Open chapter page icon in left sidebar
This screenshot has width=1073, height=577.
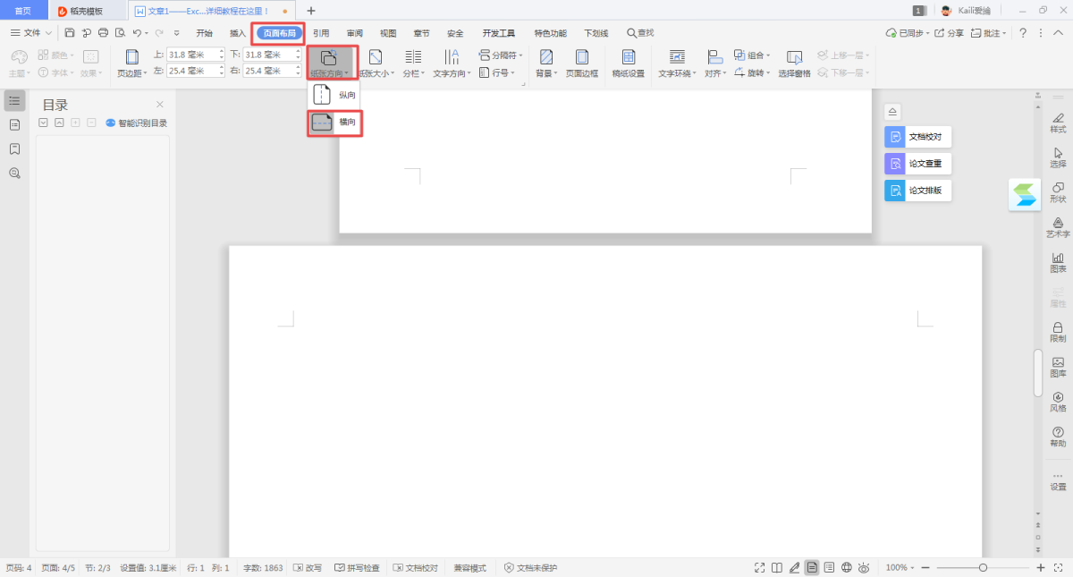[14, 124]
